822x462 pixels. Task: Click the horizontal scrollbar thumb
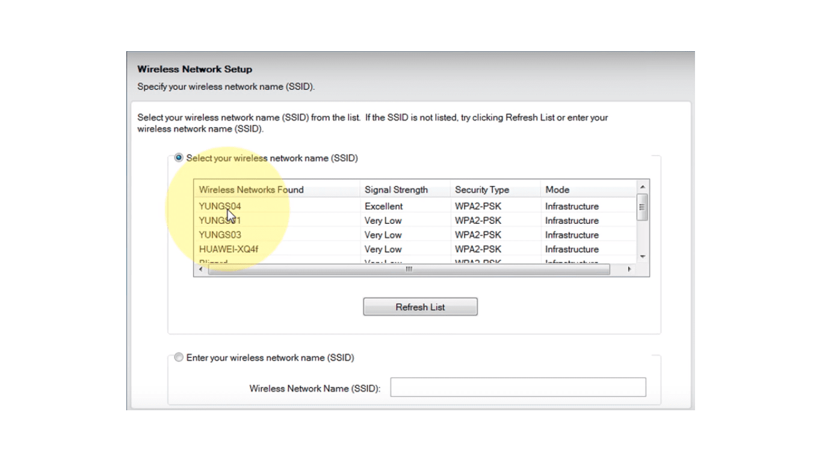[x=408, y=269]
